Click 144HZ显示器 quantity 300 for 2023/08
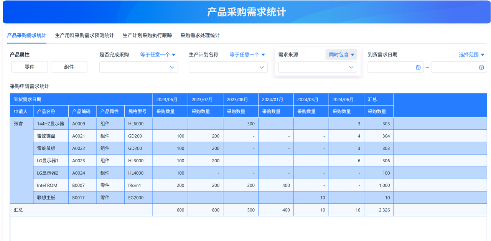Viewport: 491px width, 241px height. (x=241, y=124)
